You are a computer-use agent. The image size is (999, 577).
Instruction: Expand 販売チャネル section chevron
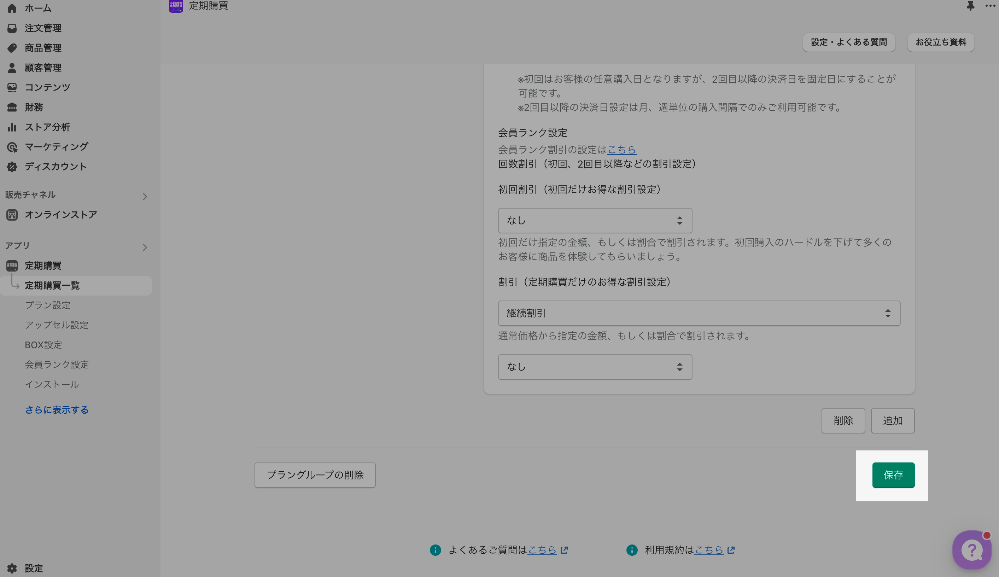pos(145,197)
